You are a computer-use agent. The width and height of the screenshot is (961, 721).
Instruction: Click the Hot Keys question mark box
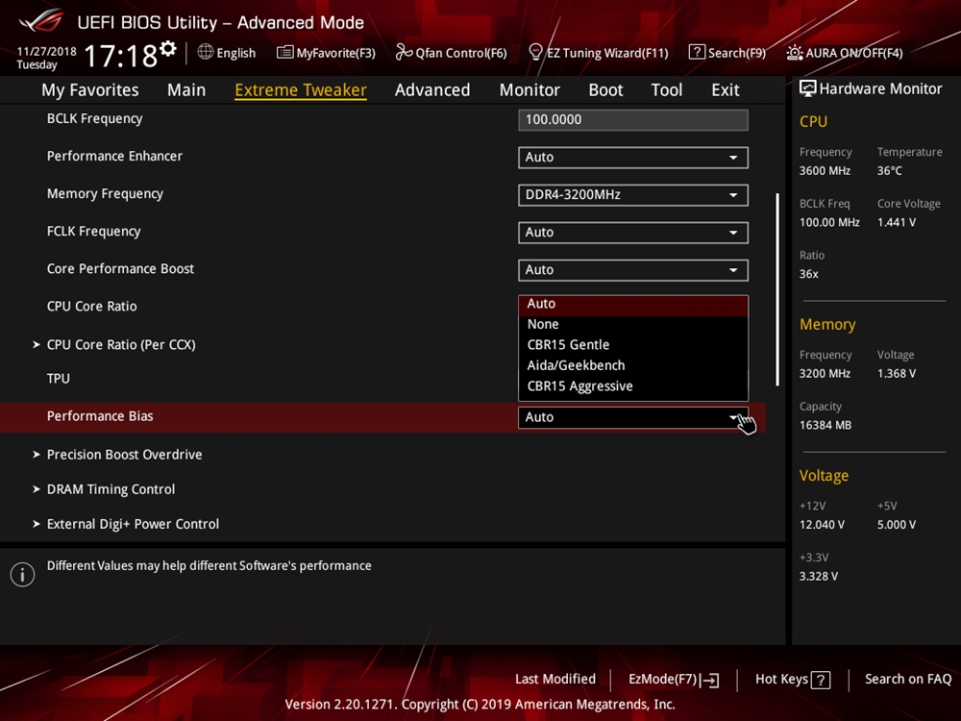coord(821,680)
